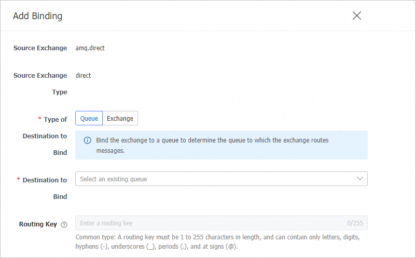416x258 pixels.
Task: Open the existing queue dropdown
Action: point(221,179)
